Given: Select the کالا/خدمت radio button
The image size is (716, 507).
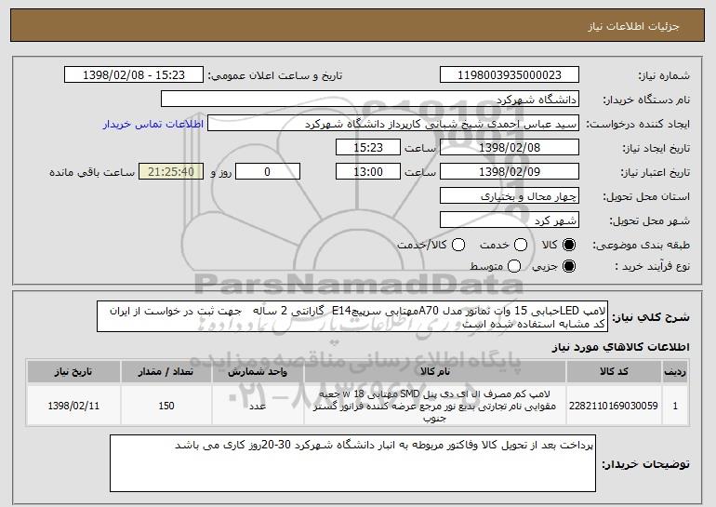Looking at the screenshot, I should (x=458, y=245).
